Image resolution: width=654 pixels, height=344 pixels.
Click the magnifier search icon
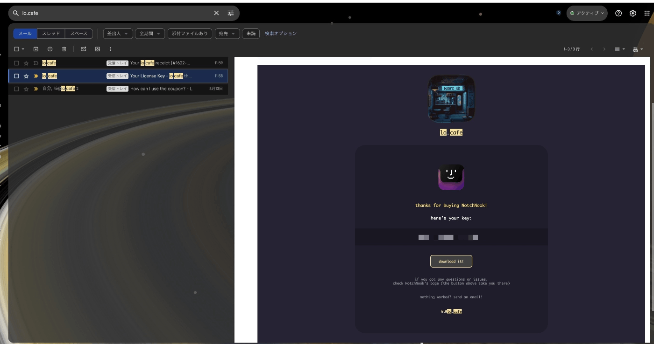(16, 13)
